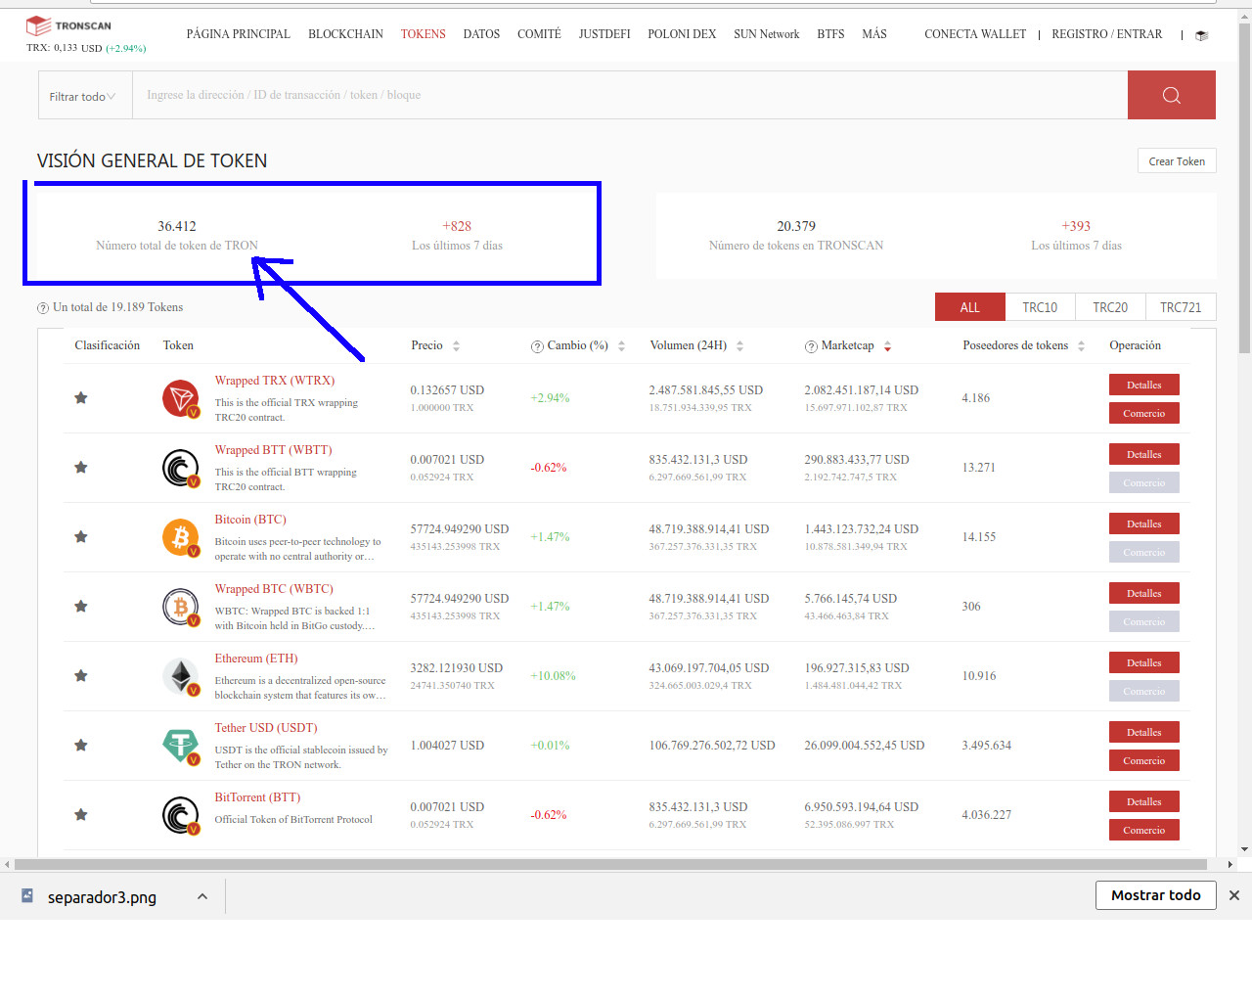The height and width of the screenshot is (1000, 1252).
Task: Click the Mostrar todo downloads button
Action: [x=1156, y=895]
